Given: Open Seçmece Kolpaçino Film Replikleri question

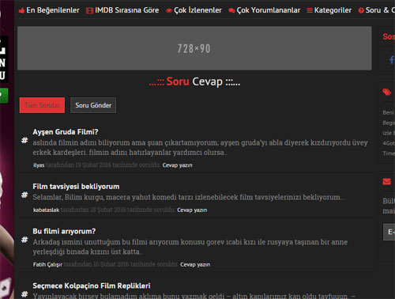Looking at the screenshot, I should (x=92, y=286).
